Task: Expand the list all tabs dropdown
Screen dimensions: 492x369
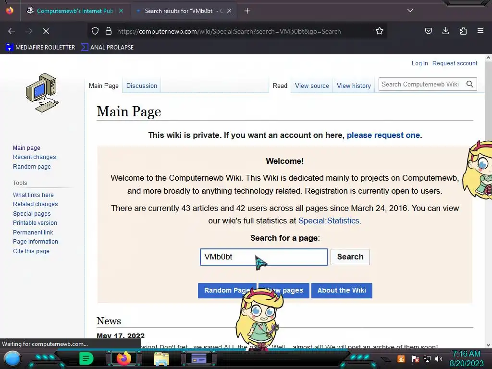Action: tap(410, 11)
